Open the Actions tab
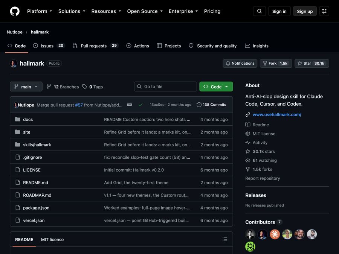339x254 pixels. (138, 46)
